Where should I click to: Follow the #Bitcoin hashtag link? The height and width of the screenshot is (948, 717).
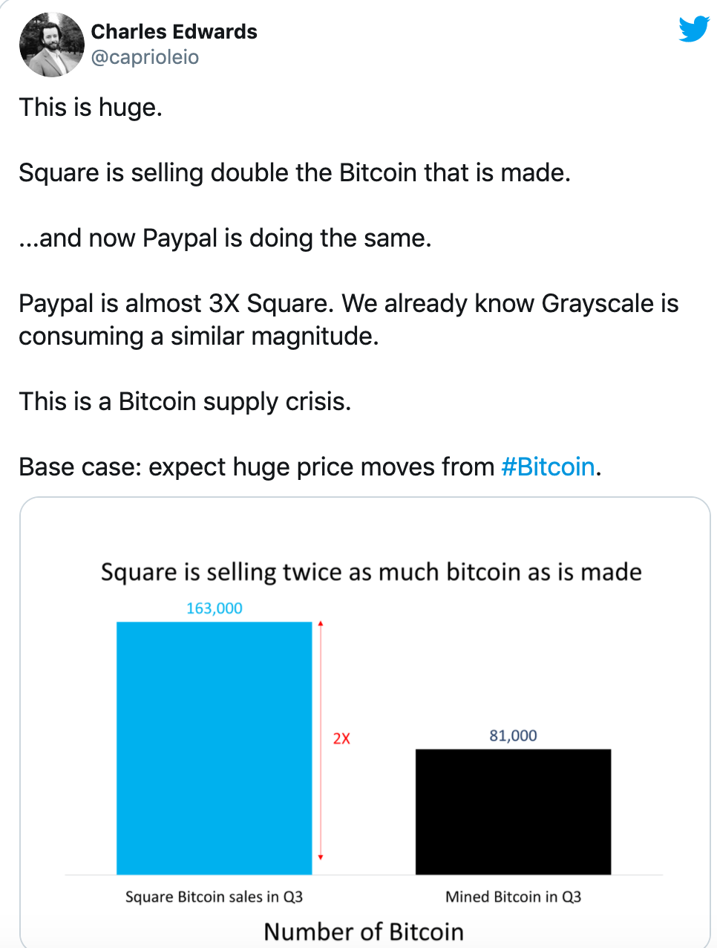coord(548,467)
